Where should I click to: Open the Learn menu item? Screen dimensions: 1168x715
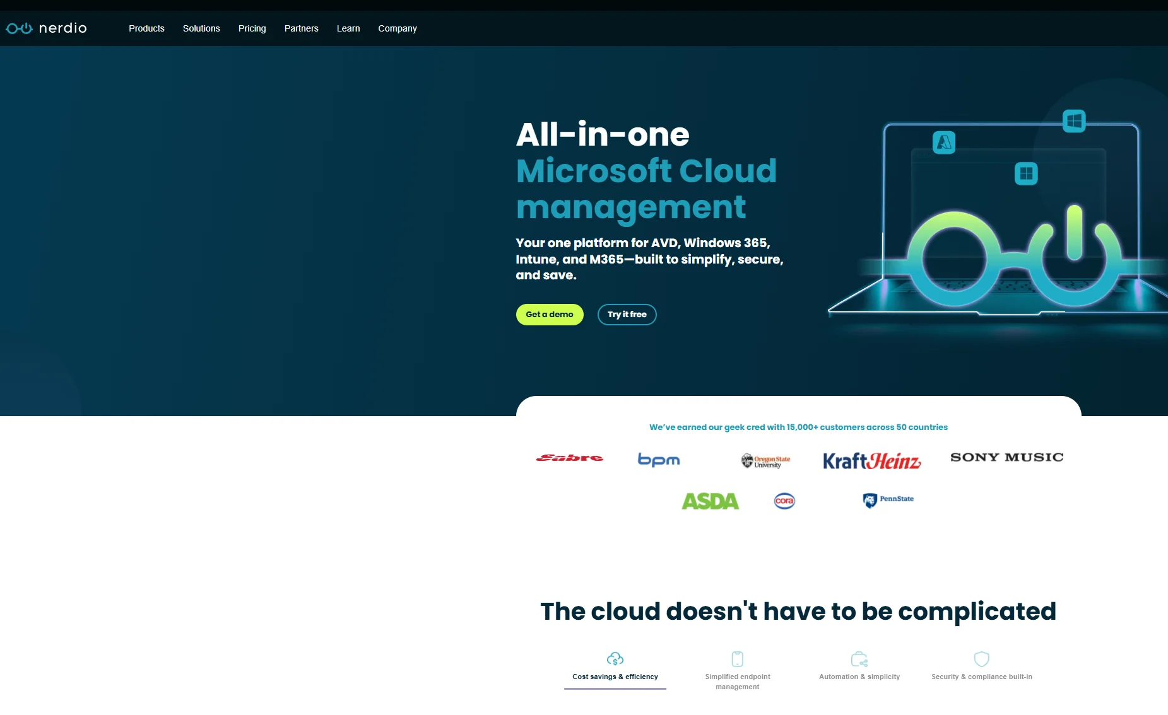point(348,28)
